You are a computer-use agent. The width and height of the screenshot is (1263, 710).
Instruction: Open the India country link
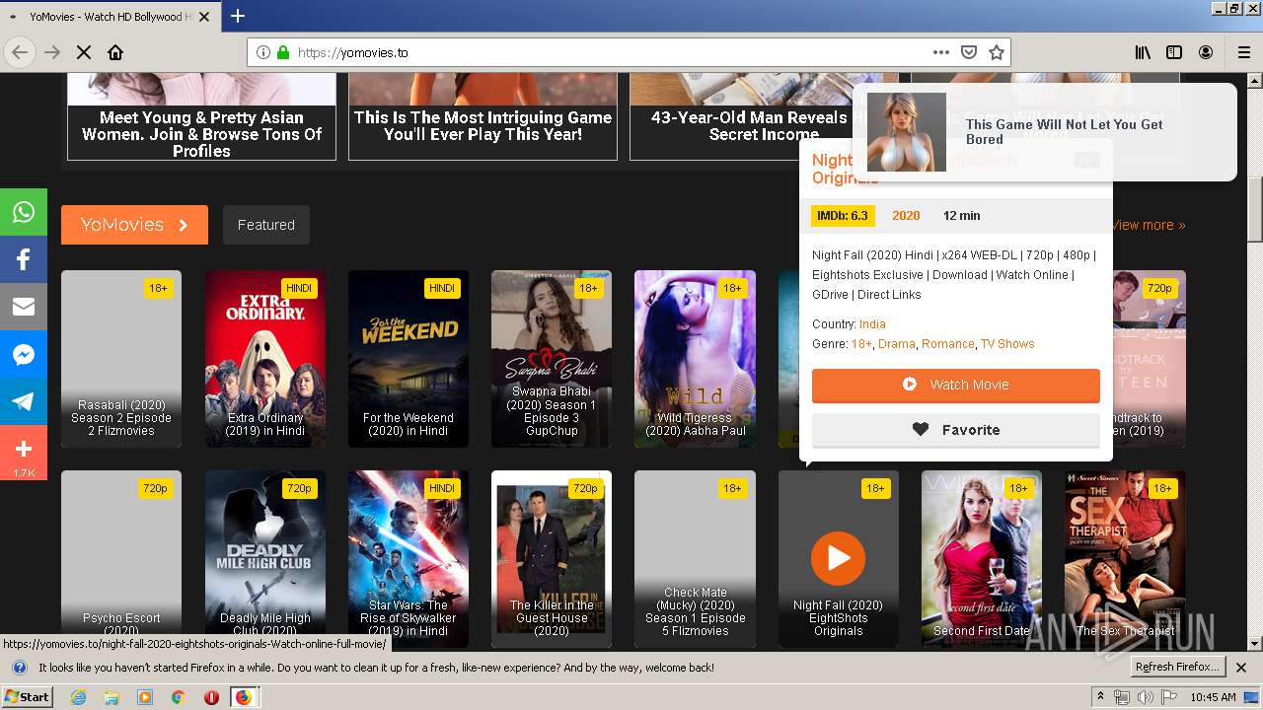[x=872, y=324]
